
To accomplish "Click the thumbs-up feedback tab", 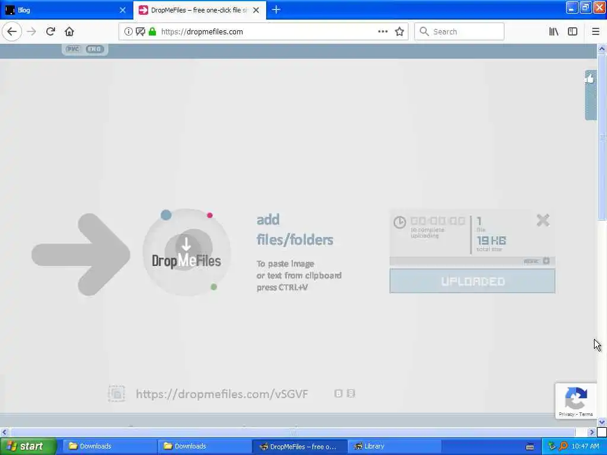I will pos(590,95).
